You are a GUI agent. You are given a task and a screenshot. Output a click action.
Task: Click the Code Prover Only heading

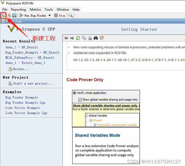(85, 80)
